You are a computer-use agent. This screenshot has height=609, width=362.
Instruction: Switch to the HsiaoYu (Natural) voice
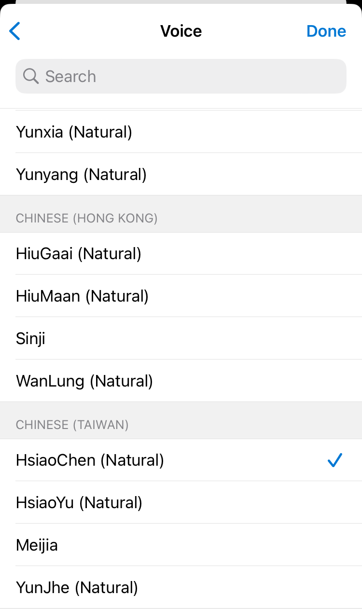(79, 502)
